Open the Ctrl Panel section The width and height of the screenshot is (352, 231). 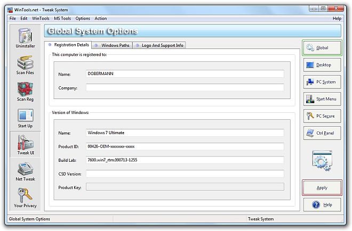click(x=322, y=133)
